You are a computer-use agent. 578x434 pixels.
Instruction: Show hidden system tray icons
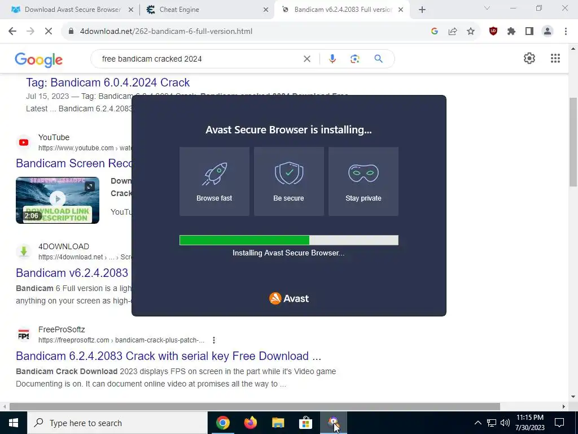click(x=478, y=423)
